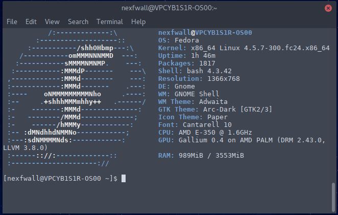Open the Help menu

point(138,21)
